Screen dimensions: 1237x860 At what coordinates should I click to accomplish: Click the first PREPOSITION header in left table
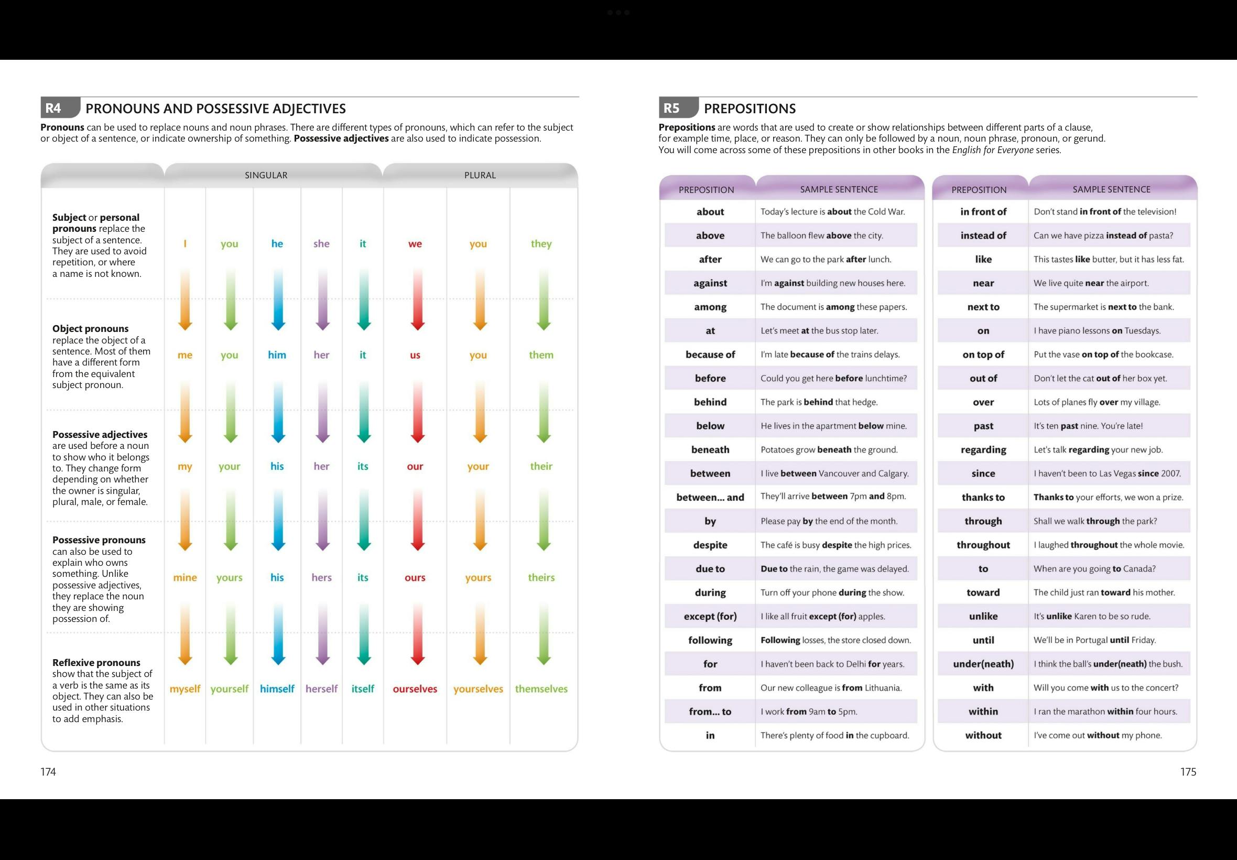[706, 190]
